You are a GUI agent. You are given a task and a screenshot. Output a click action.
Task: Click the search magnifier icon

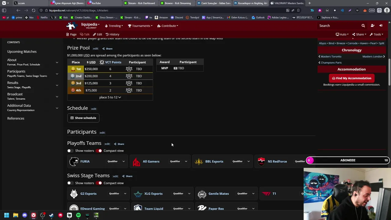point(363,26)
